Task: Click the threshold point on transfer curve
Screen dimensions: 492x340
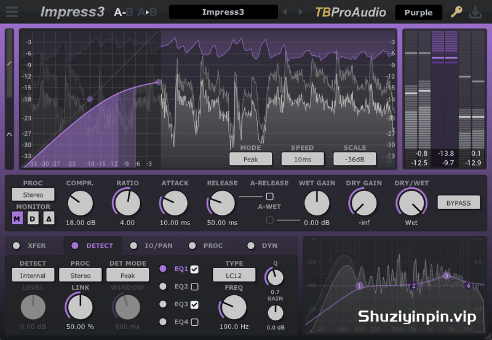Action: tap(90, 99)
